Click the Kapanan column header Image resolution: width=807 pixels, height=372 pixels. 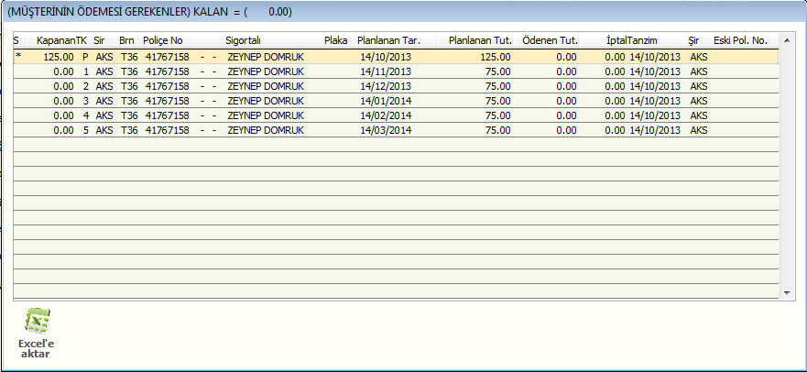point(54,41)
